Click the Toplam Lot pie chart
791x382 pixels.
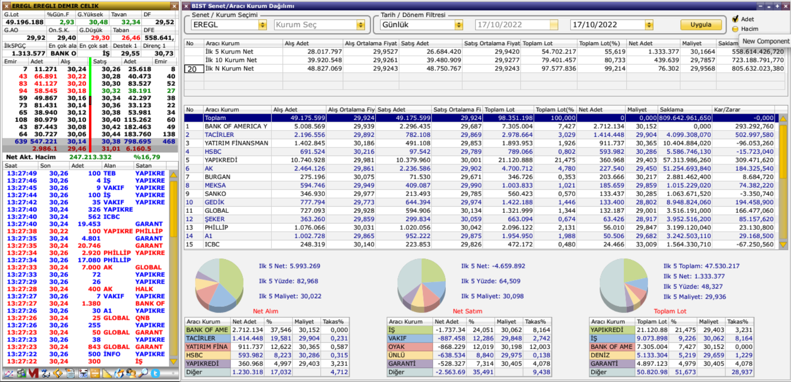623,286
